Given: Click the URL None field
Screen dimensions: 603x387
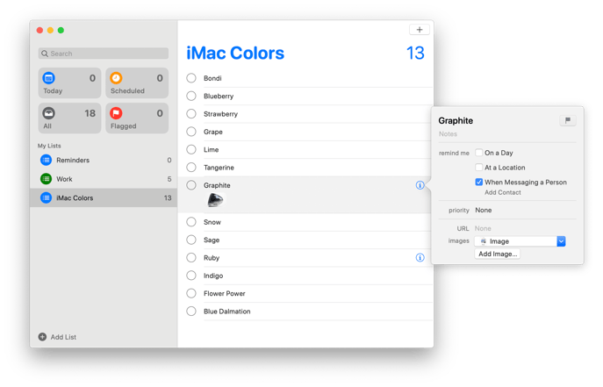Looking at the screenshot, I should click(483, 228).
